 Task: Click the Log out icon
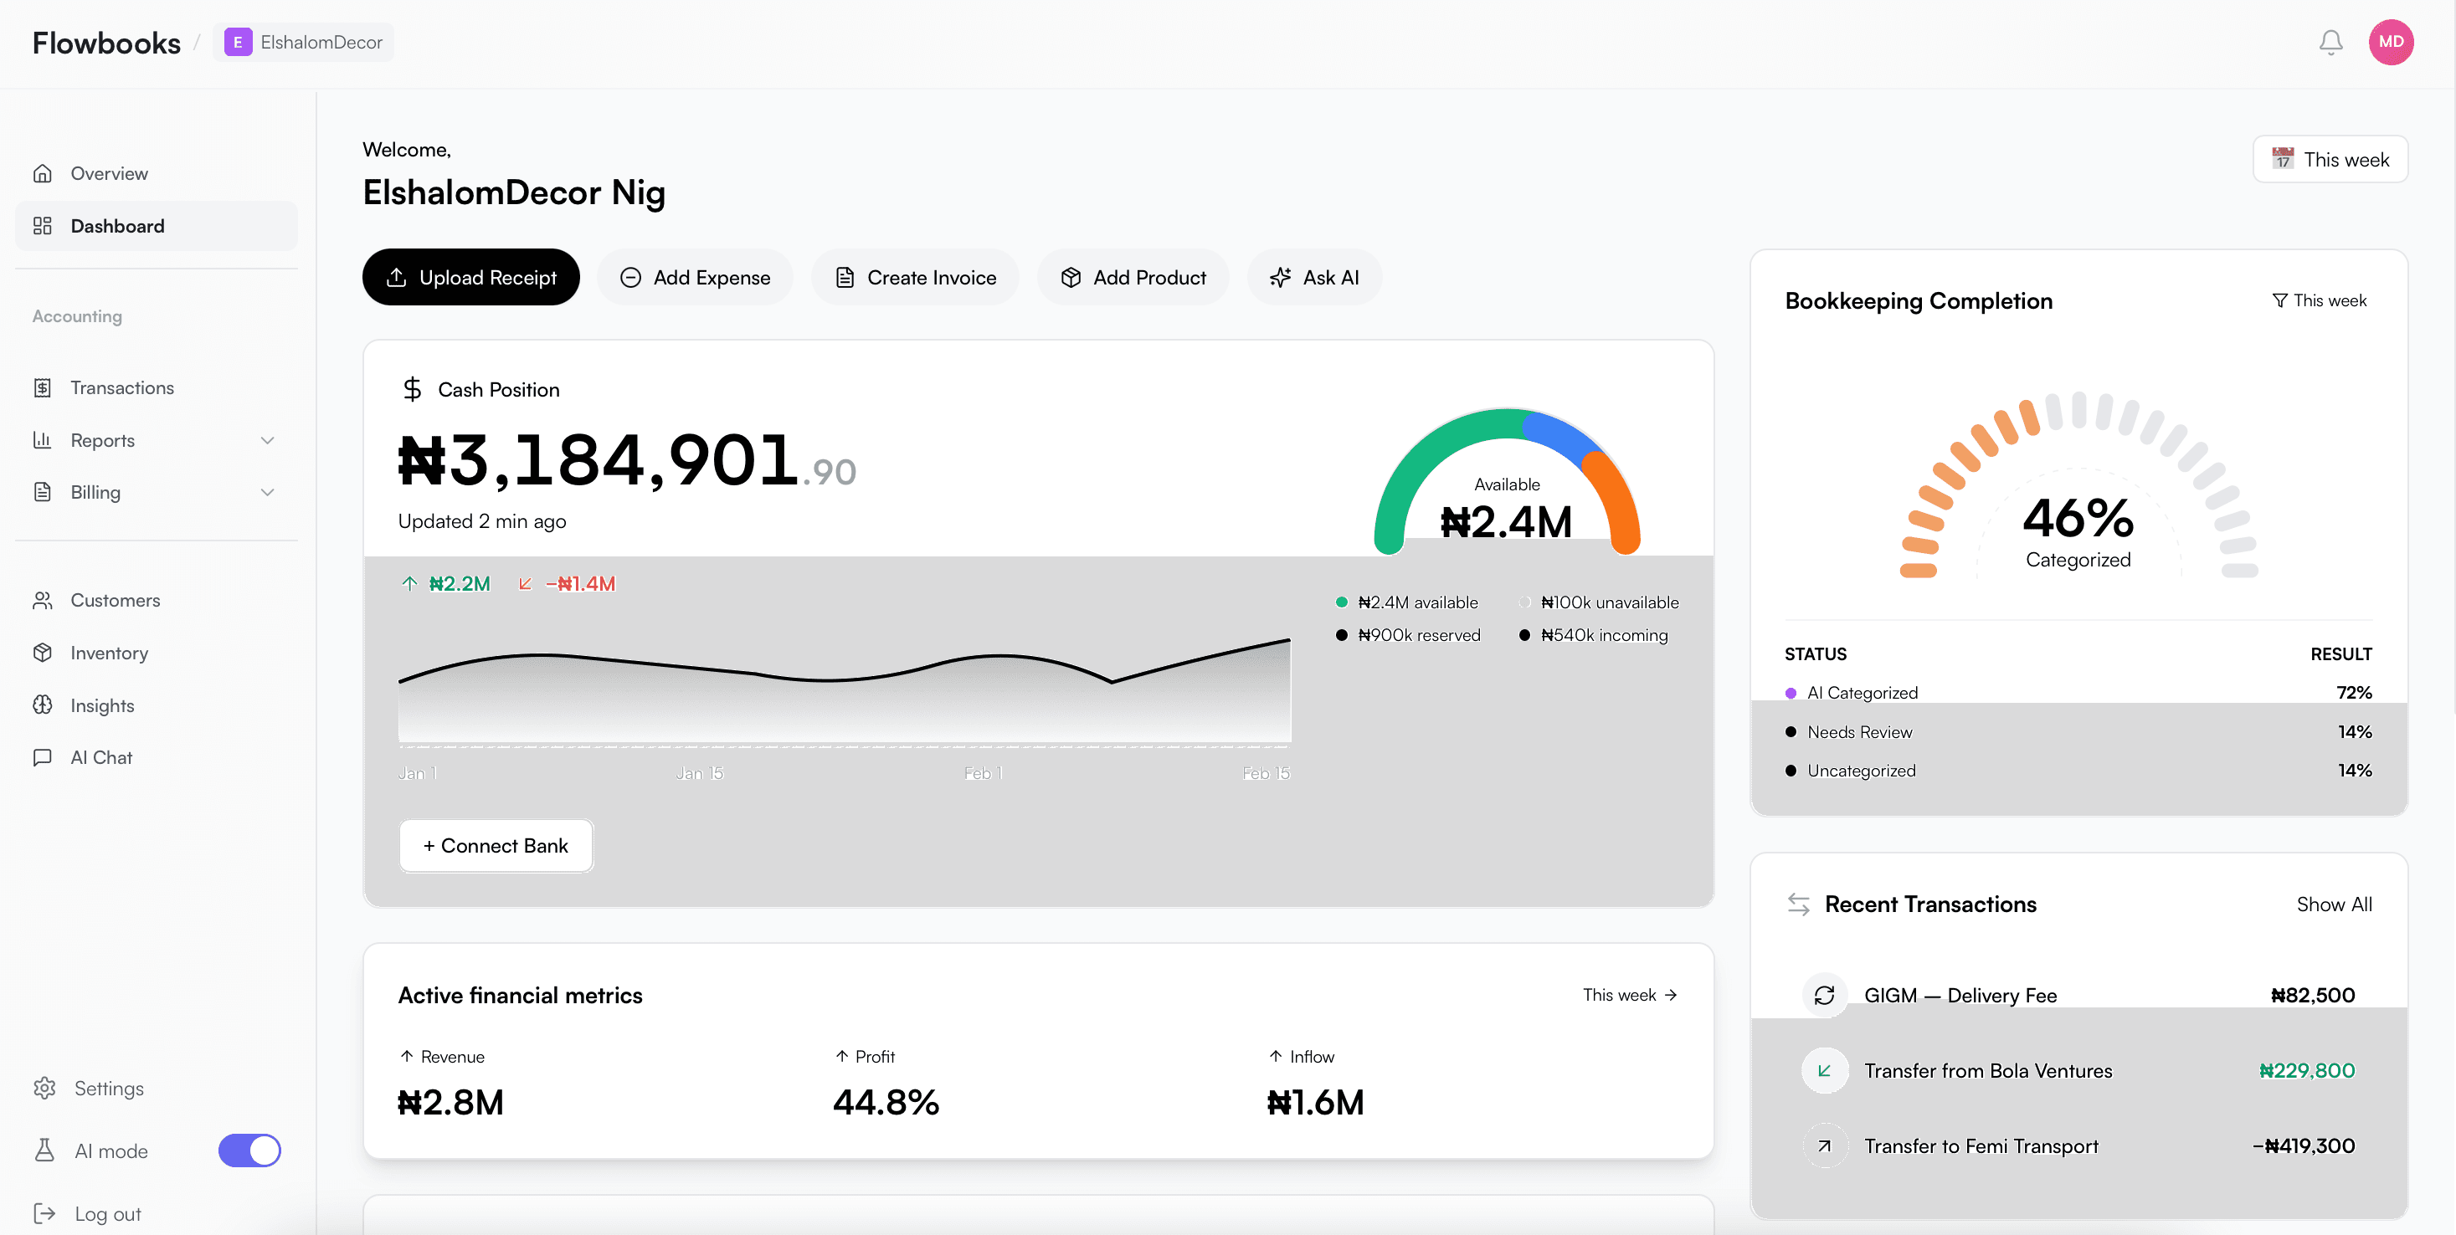click(44, 1213)
